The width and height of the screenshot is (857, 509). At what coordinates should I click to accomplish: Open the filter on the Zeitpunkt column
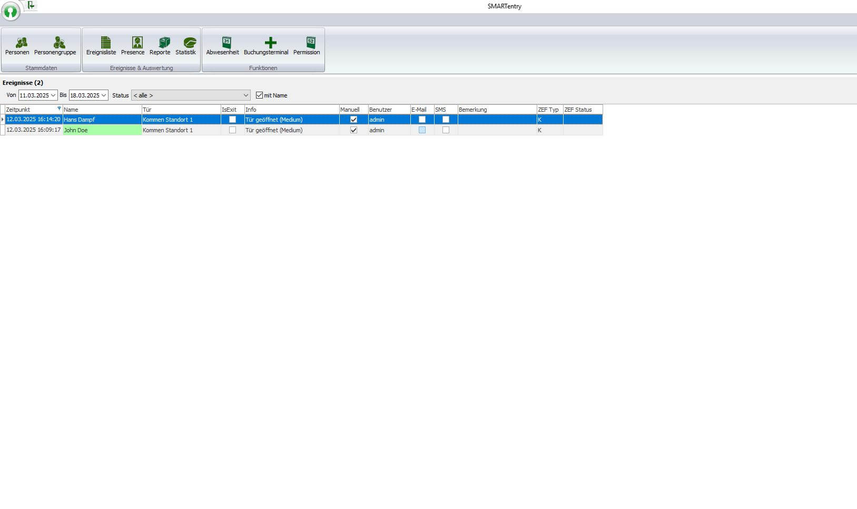(x=58, y=109)
